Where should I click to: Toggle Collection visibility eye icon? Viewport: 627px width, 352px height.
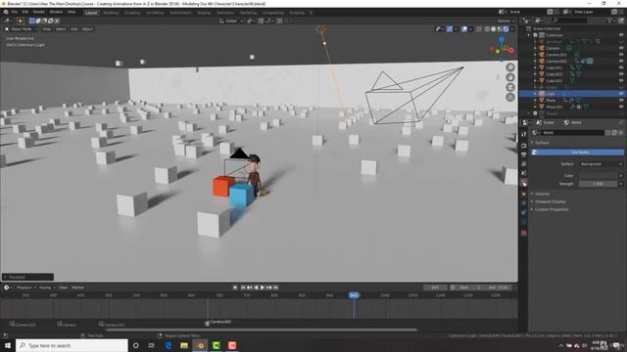click(x=621, y=35)
